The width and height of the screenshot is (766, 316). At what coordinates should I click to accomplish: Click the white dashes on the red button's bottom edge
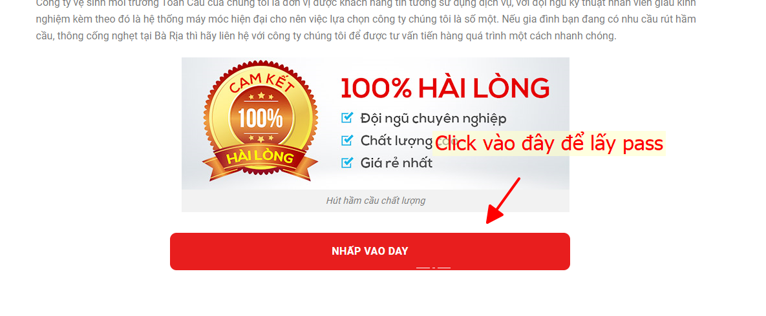[433, 267]
